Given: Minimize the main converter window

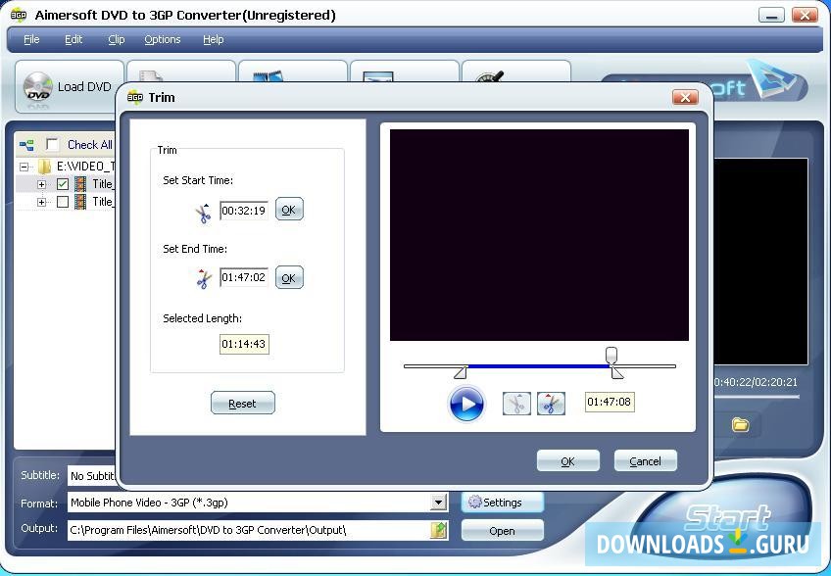Looking at the screenshot, I should (771, 15).
